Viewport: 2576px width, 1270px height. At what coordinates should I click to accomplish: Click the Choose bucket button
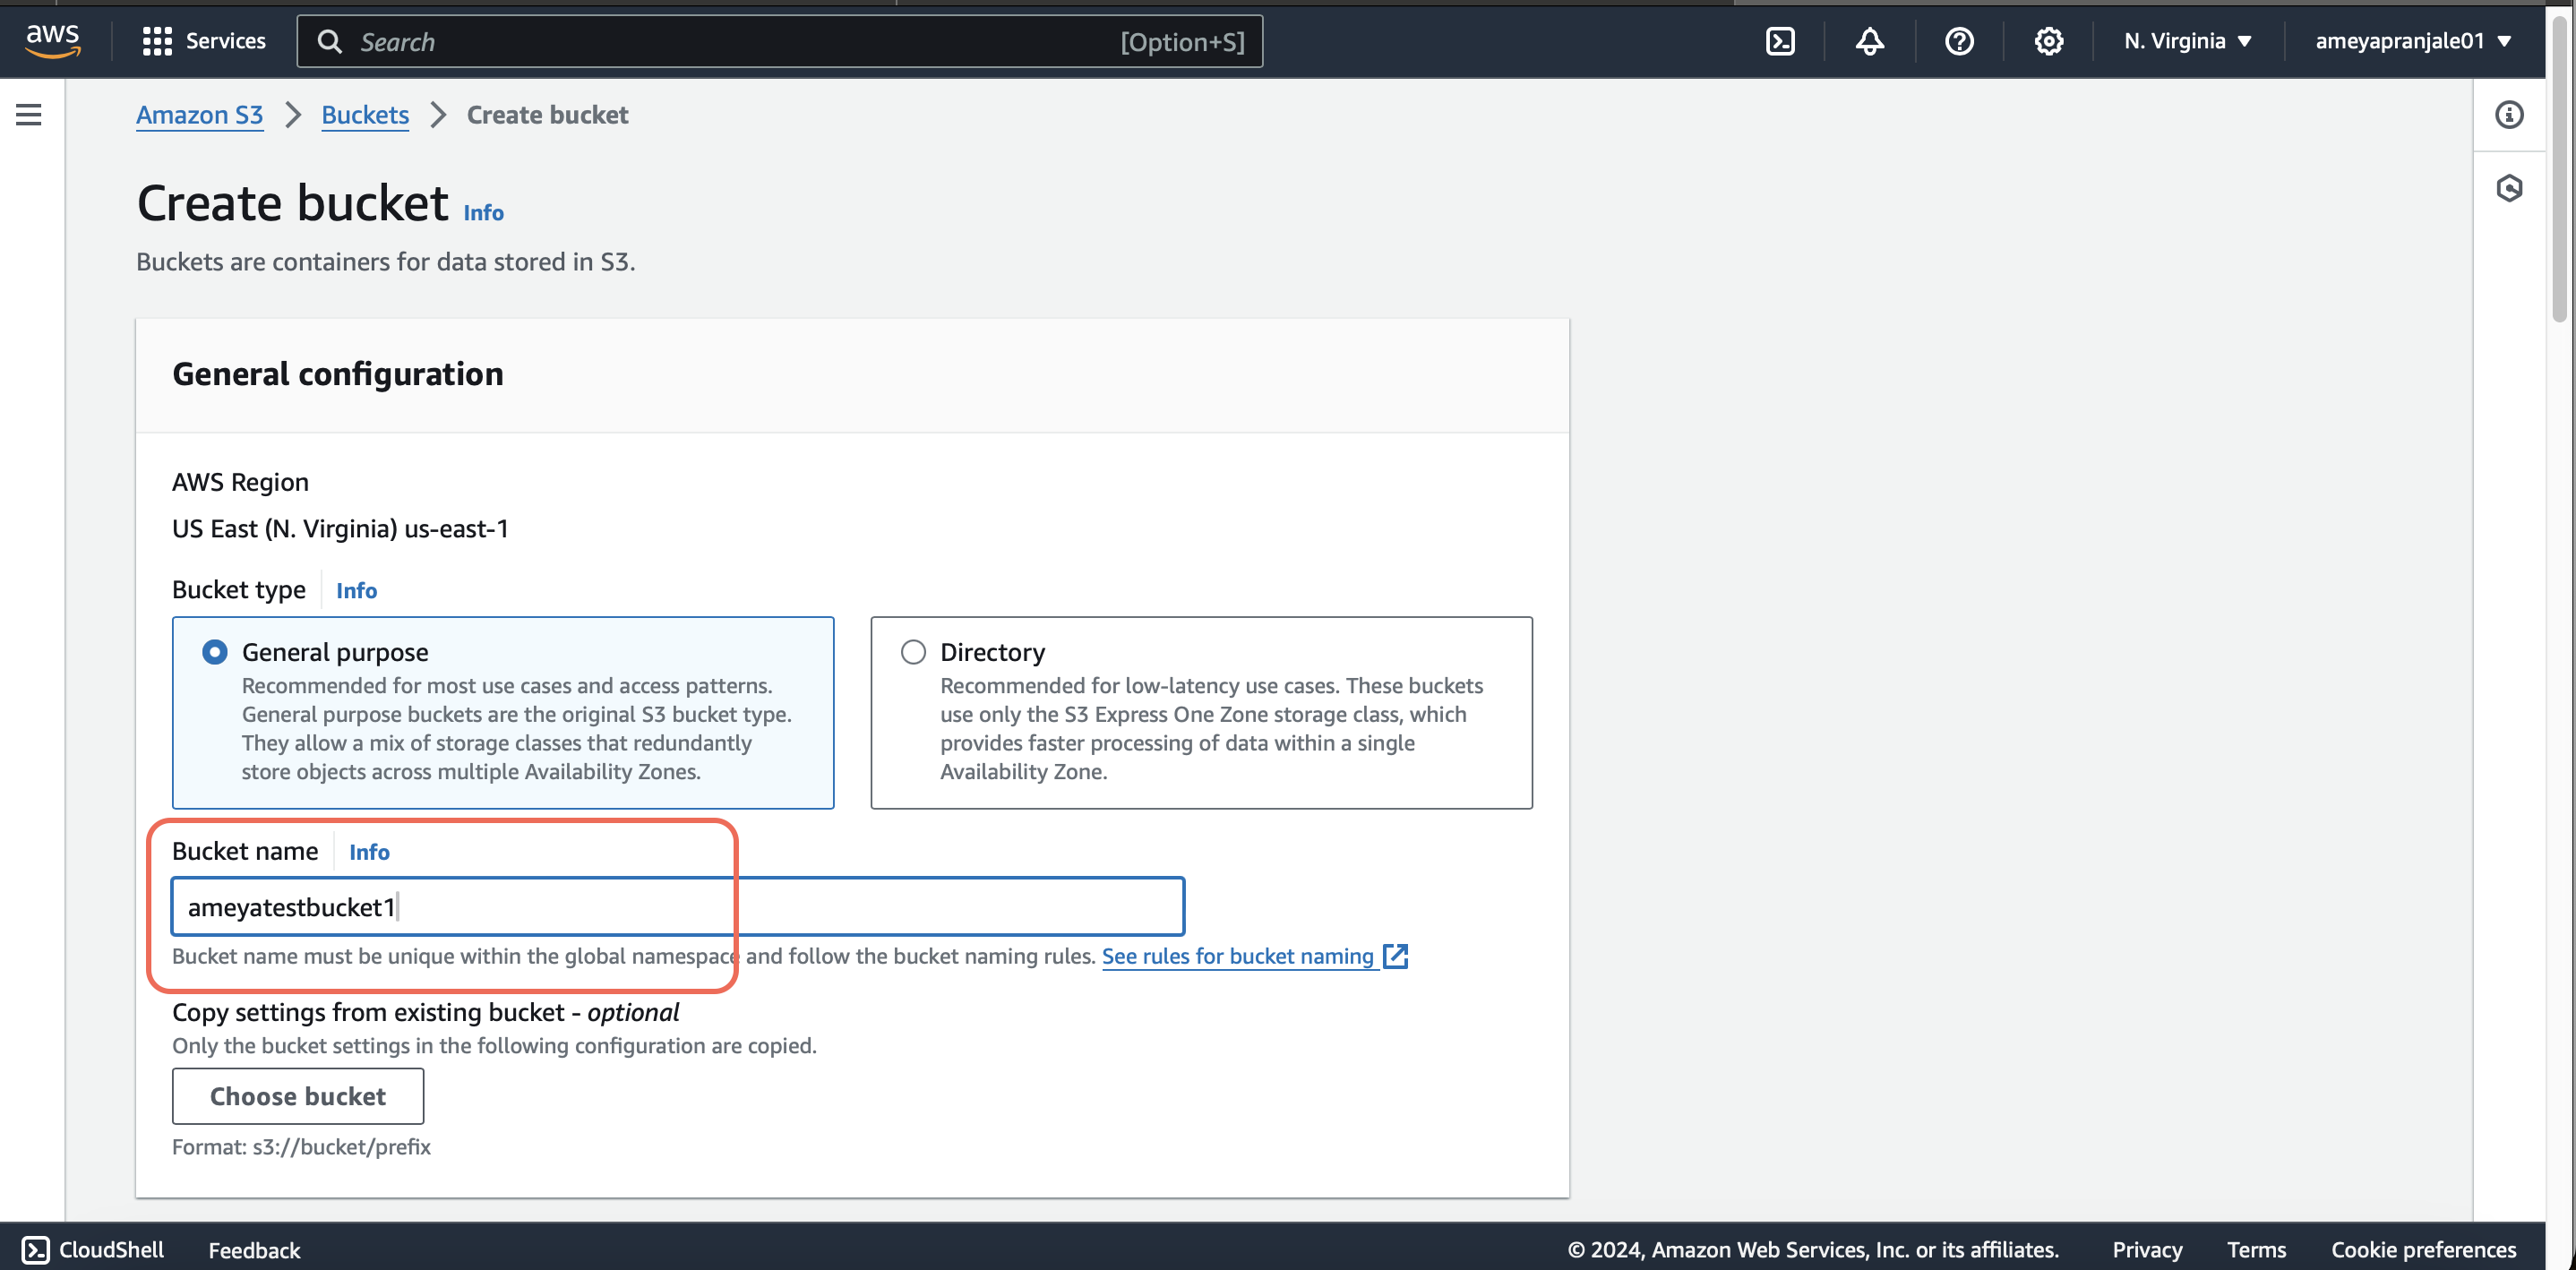tap(297, 1094)
